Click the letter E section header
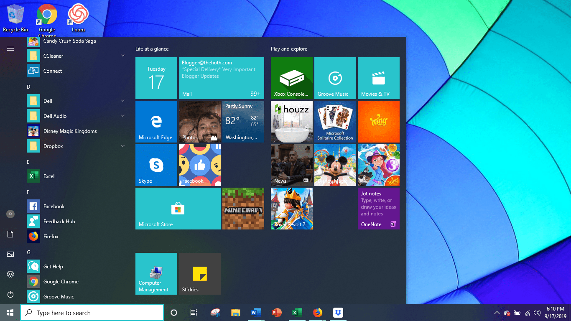 coord(28,162)
